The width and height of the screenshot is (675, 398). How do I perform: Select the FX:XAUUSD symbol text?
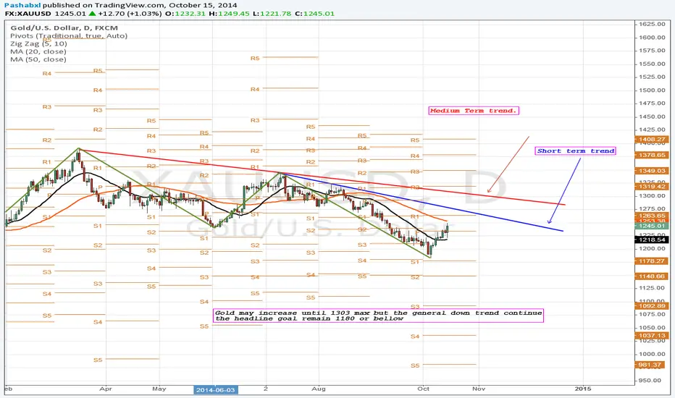pos(28,13)
